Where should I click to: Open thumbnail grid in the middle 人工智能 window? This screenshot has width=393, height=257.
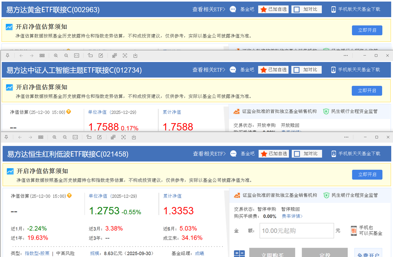42,55
